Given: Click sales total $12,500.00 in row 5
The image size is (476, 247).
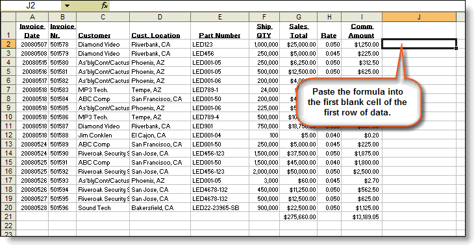Looking at the screenshot, I should 299,71.
